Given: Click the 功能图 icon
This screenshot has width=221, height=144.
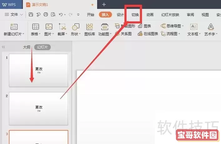Looking at the screenshot, I should click(105, 27).
